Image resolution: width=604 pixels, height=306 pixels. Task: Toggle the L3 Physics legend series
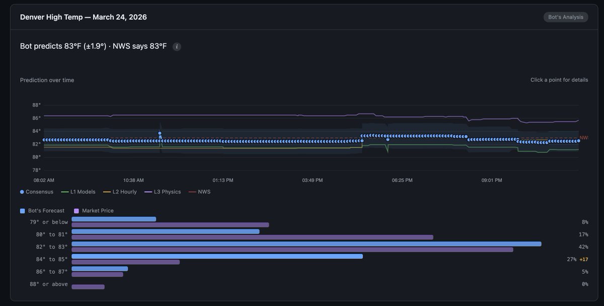coord(163,192)
